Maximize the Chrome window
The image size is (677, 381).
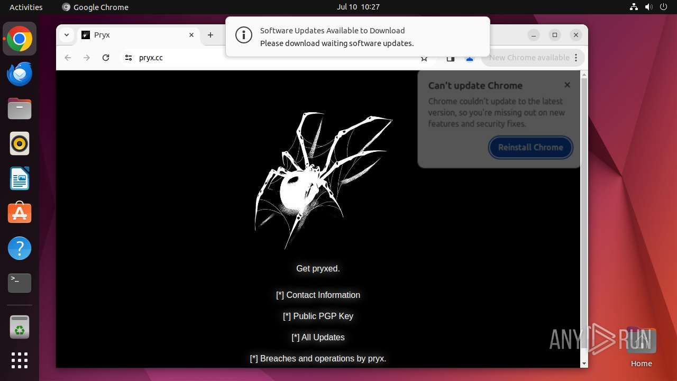pyautogui.click(x=555, y=35)
